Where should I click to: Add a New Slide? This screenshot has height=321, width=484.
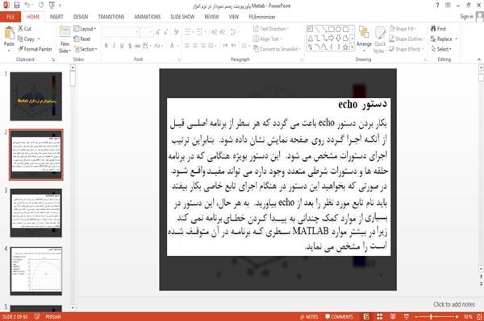(65, 40)
